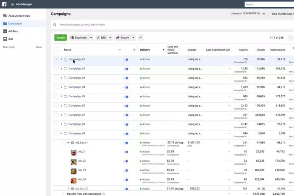Click the top bar Search field
The height and width of the screenshot is (196, 294).
click(269, 4)
